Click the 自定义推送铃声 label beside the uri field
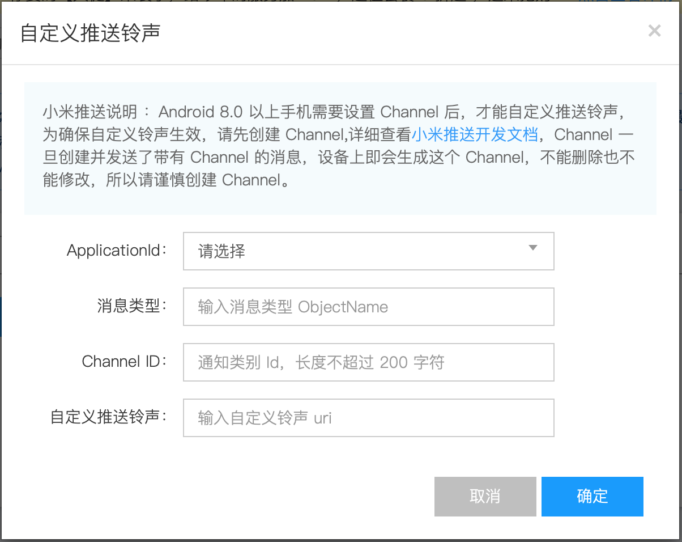This screenshot has width=682, height=542. [x=109, y=417]
